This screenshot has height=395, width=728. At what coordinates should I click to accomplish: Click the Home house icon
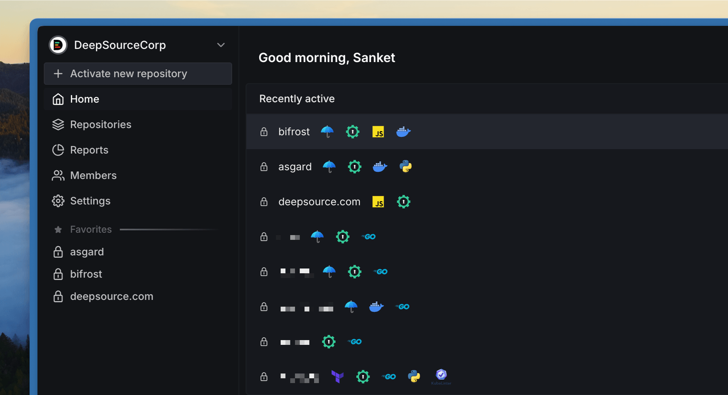pyautogui.click(x=58, y=99)
